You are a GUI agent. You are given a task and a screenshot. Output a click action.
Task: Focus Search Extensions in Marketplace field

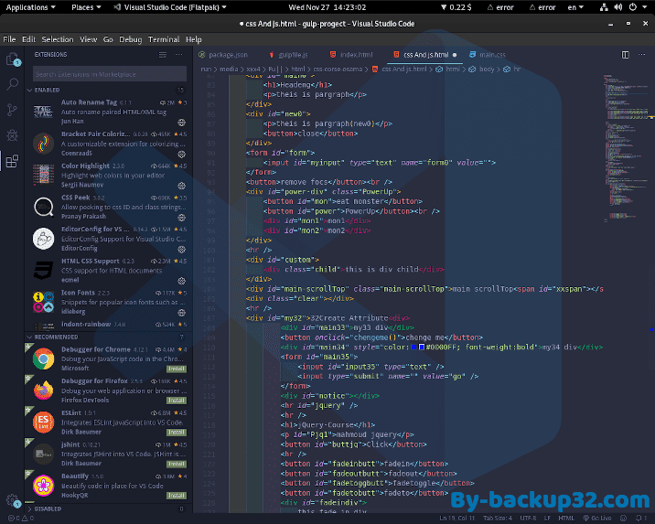click(110, 74)
